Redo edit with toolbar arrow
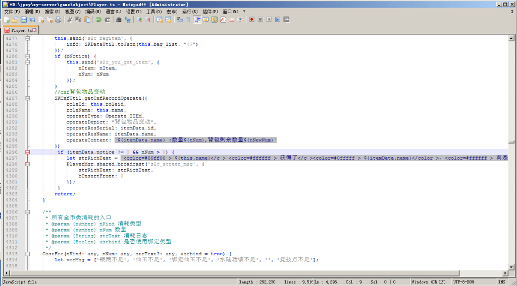Viewport: 517px width, 286px height. click(108, 20)
